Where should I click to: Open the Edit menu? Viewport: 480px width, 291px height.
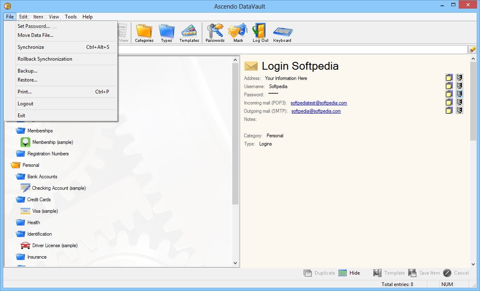point(23,17)
